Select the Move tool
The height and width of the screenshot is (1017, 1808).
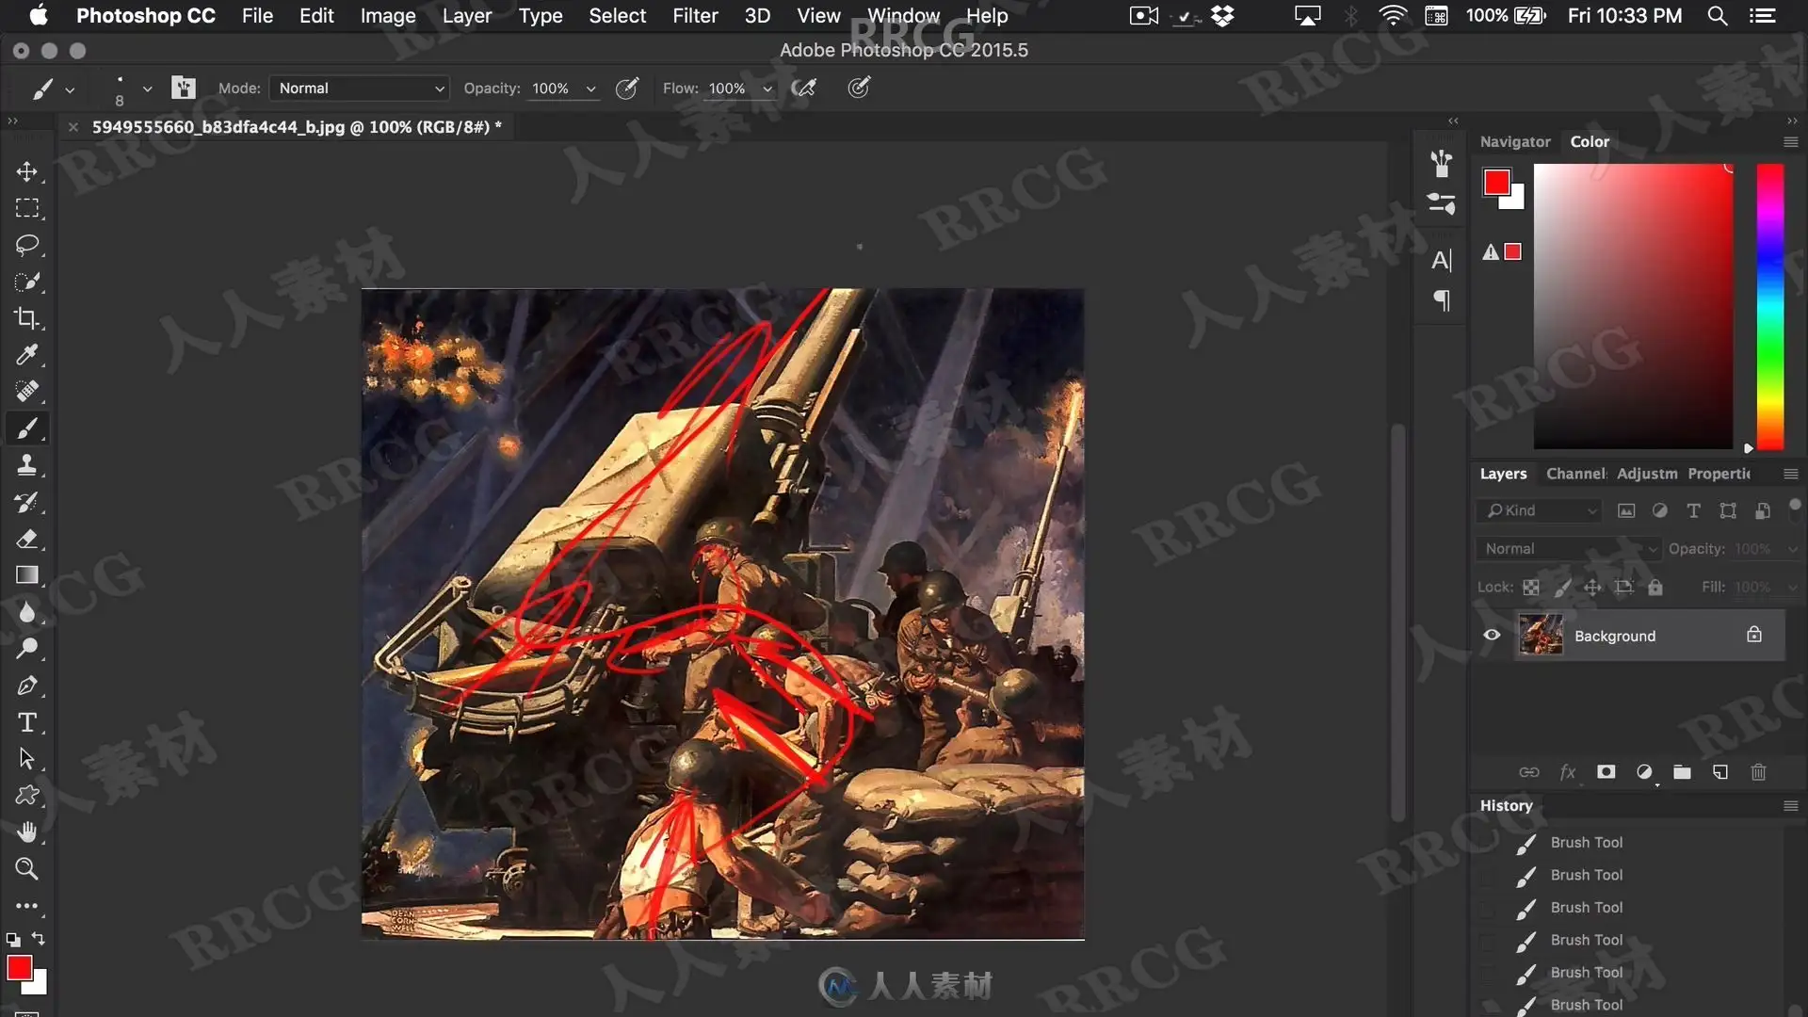click(x=26, y=171)
